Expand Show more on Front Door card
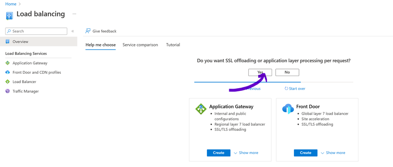 click(333, 153)
